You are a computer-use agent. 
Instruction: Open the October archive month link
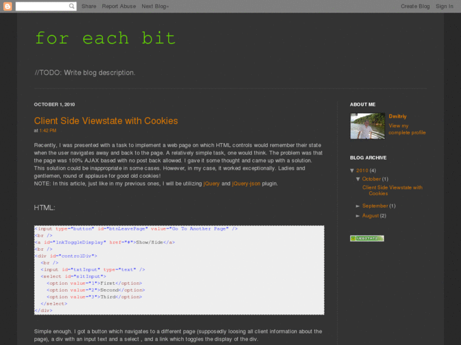pos(372,179)
